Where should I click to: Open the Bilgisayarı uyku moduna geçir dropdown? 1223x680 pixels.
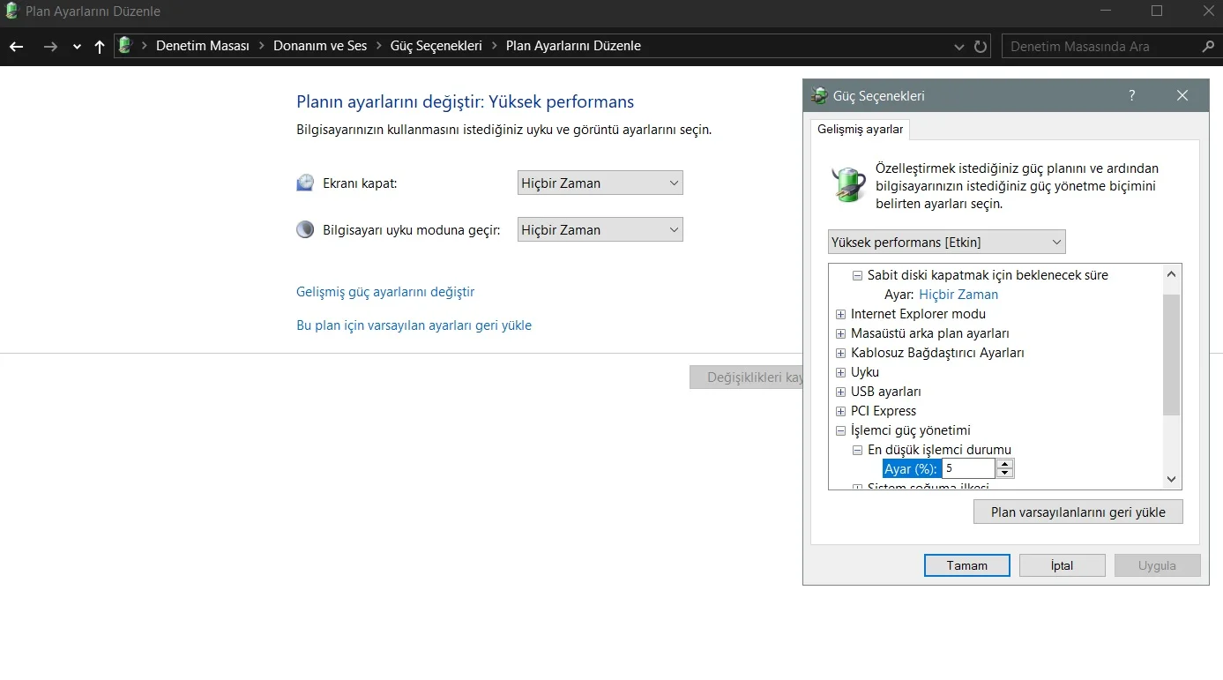coord(600,229)
